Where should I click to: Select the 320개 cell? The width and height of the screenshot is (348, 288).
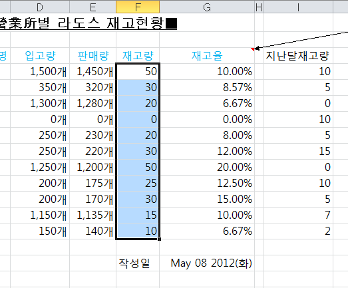[x=92, y=87]
